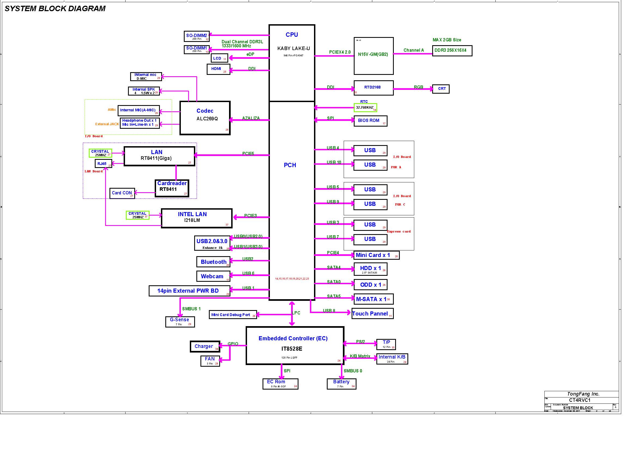This screenshot has height=450, width=637.
Task: Click the "TongFang Inc." title block cell
Action: tap(581, 394)
